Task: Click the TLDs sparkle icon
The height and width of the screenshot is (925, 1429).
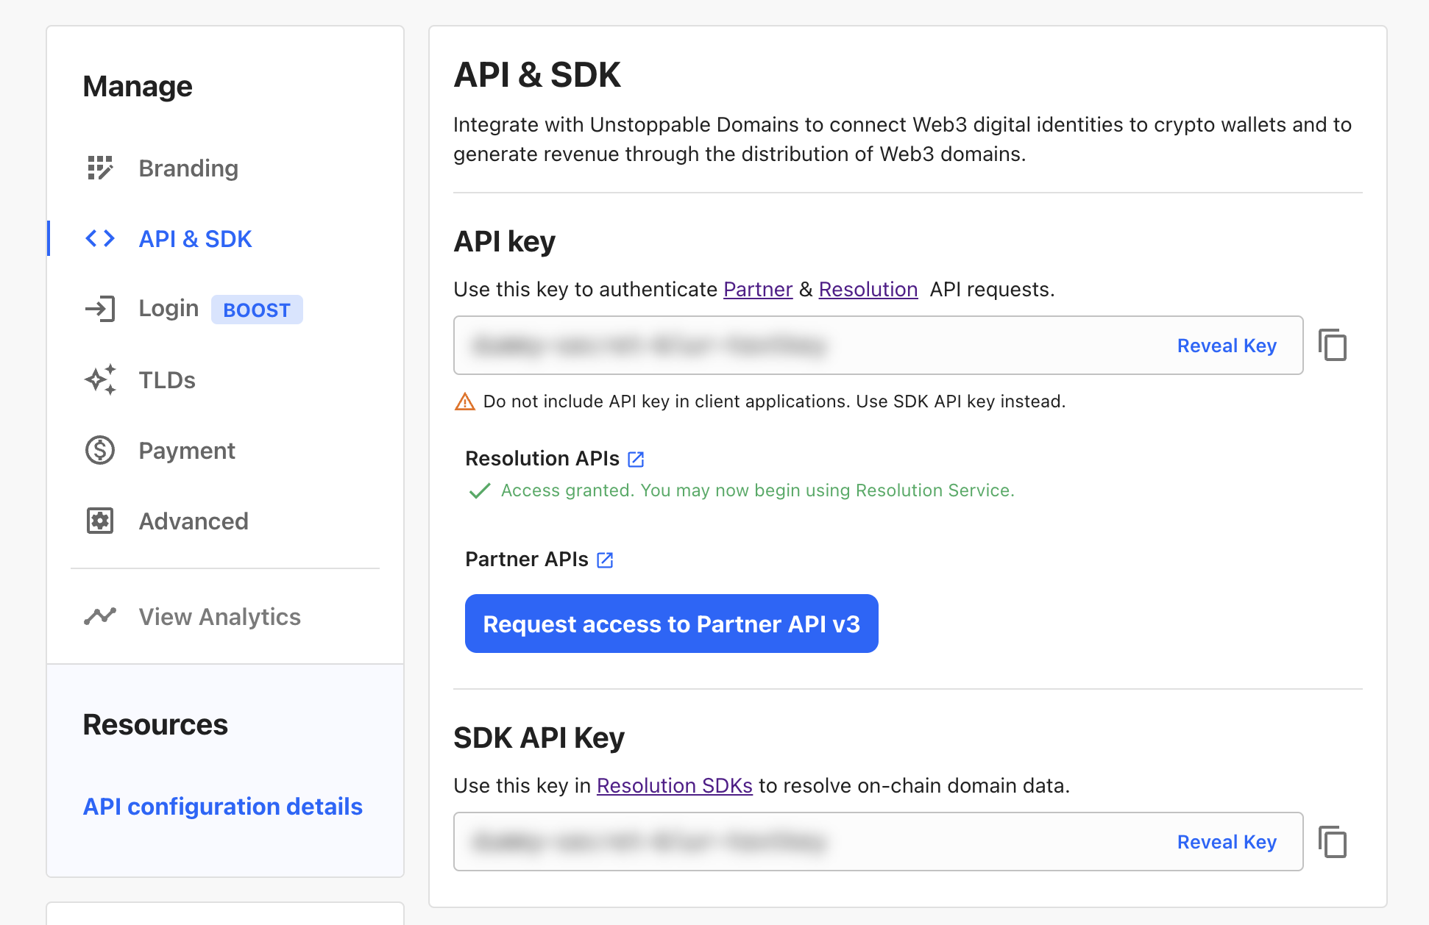Action: click(x=100, y=380)
